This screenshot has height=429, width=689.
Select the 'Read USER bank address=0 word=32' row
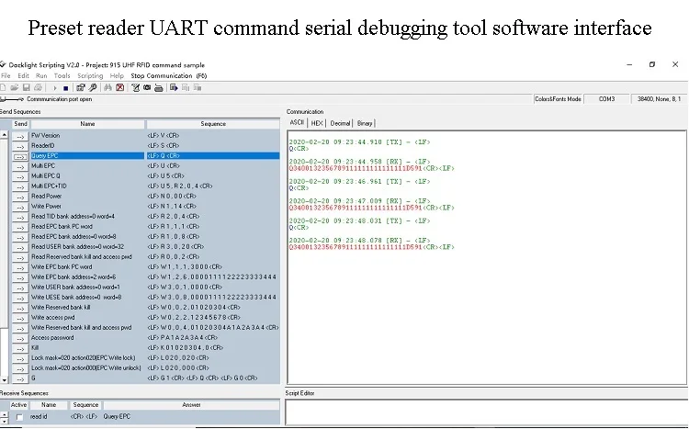click(154, 247)
